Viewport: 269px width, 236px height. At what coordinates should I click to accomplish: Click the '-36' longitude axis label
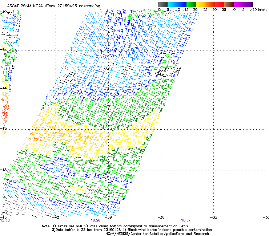(161, 217)
